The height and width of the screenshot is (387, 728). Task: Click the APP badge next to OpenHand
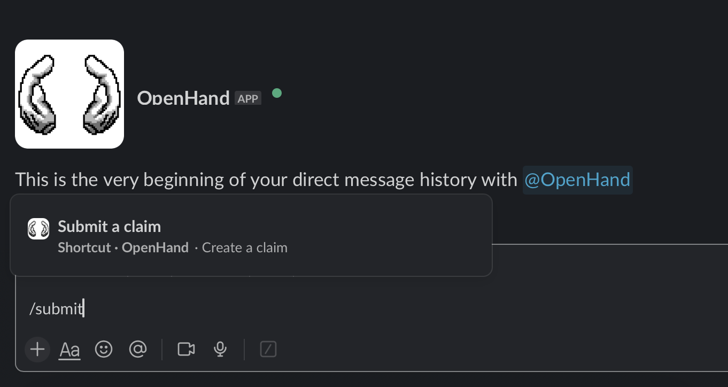(247, 97)
